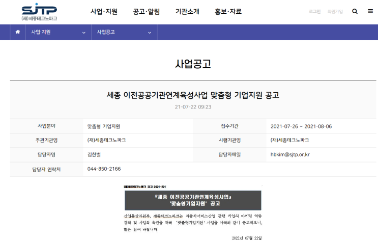Screen dimensions: 378x241
Task: Open the 공고·알림 main menu
Action: point(147,11)
